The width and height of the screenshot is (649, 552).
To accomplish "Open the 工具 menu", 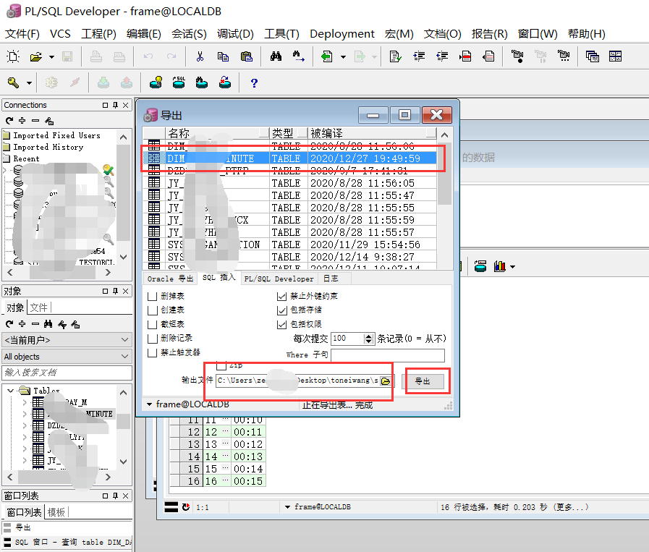I will tap(281, 33).
